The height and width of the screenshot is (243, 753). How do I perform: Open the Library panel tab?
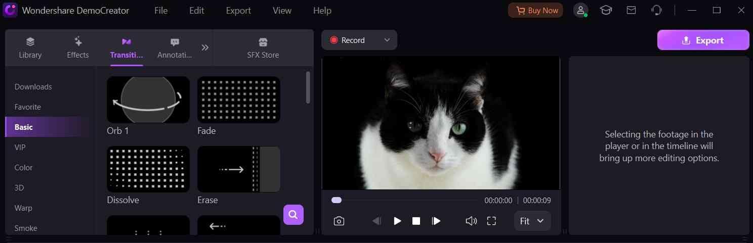tap(30, 47)
